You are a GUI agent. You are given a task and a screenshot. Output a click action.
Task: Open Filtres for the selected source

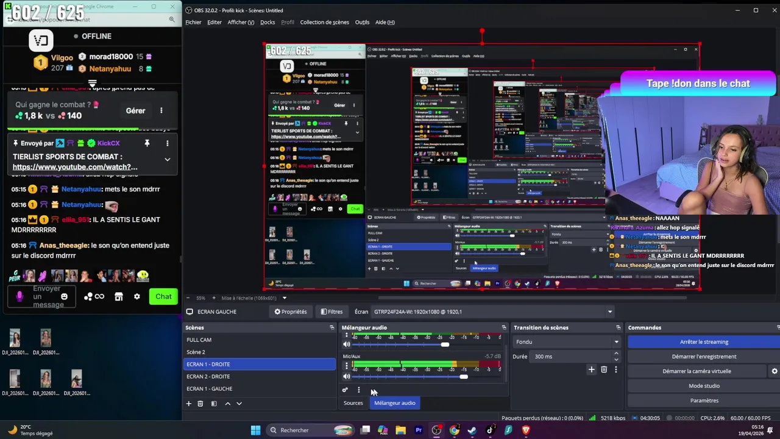[331, 312]
